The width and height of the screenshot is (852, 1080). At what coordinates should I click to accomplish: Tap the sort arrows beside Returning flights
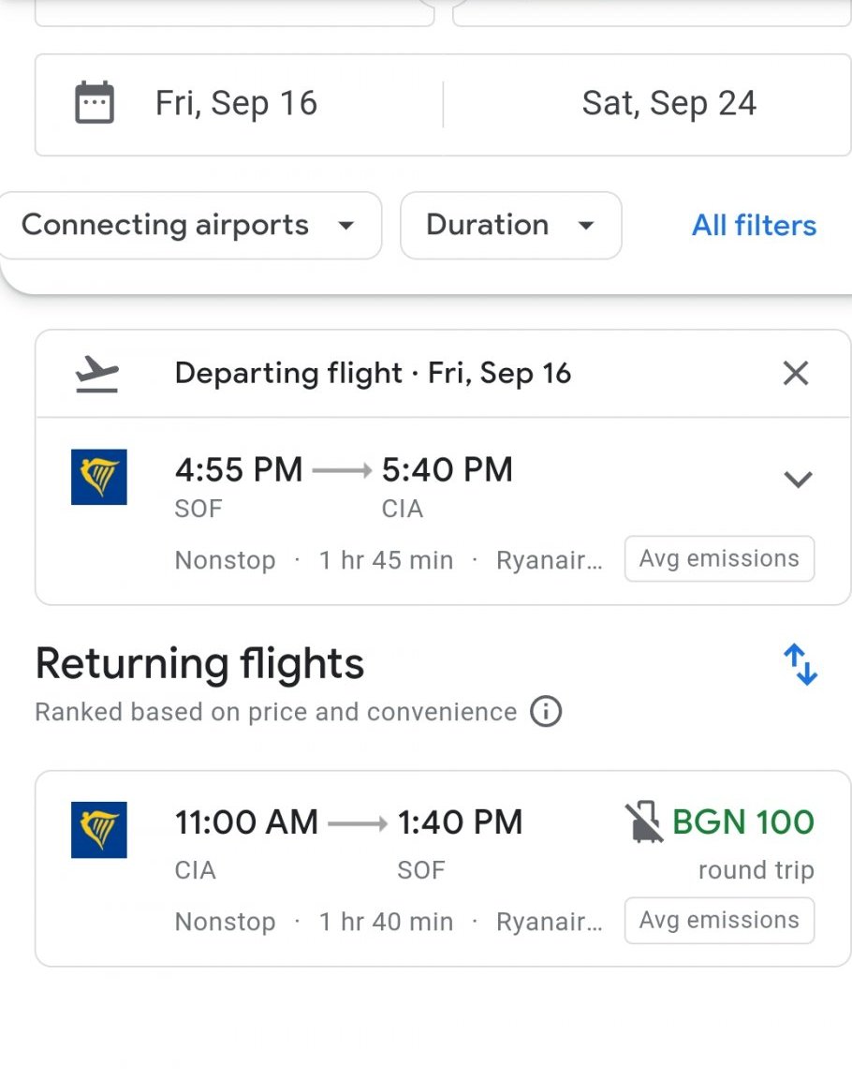(801, 664)
